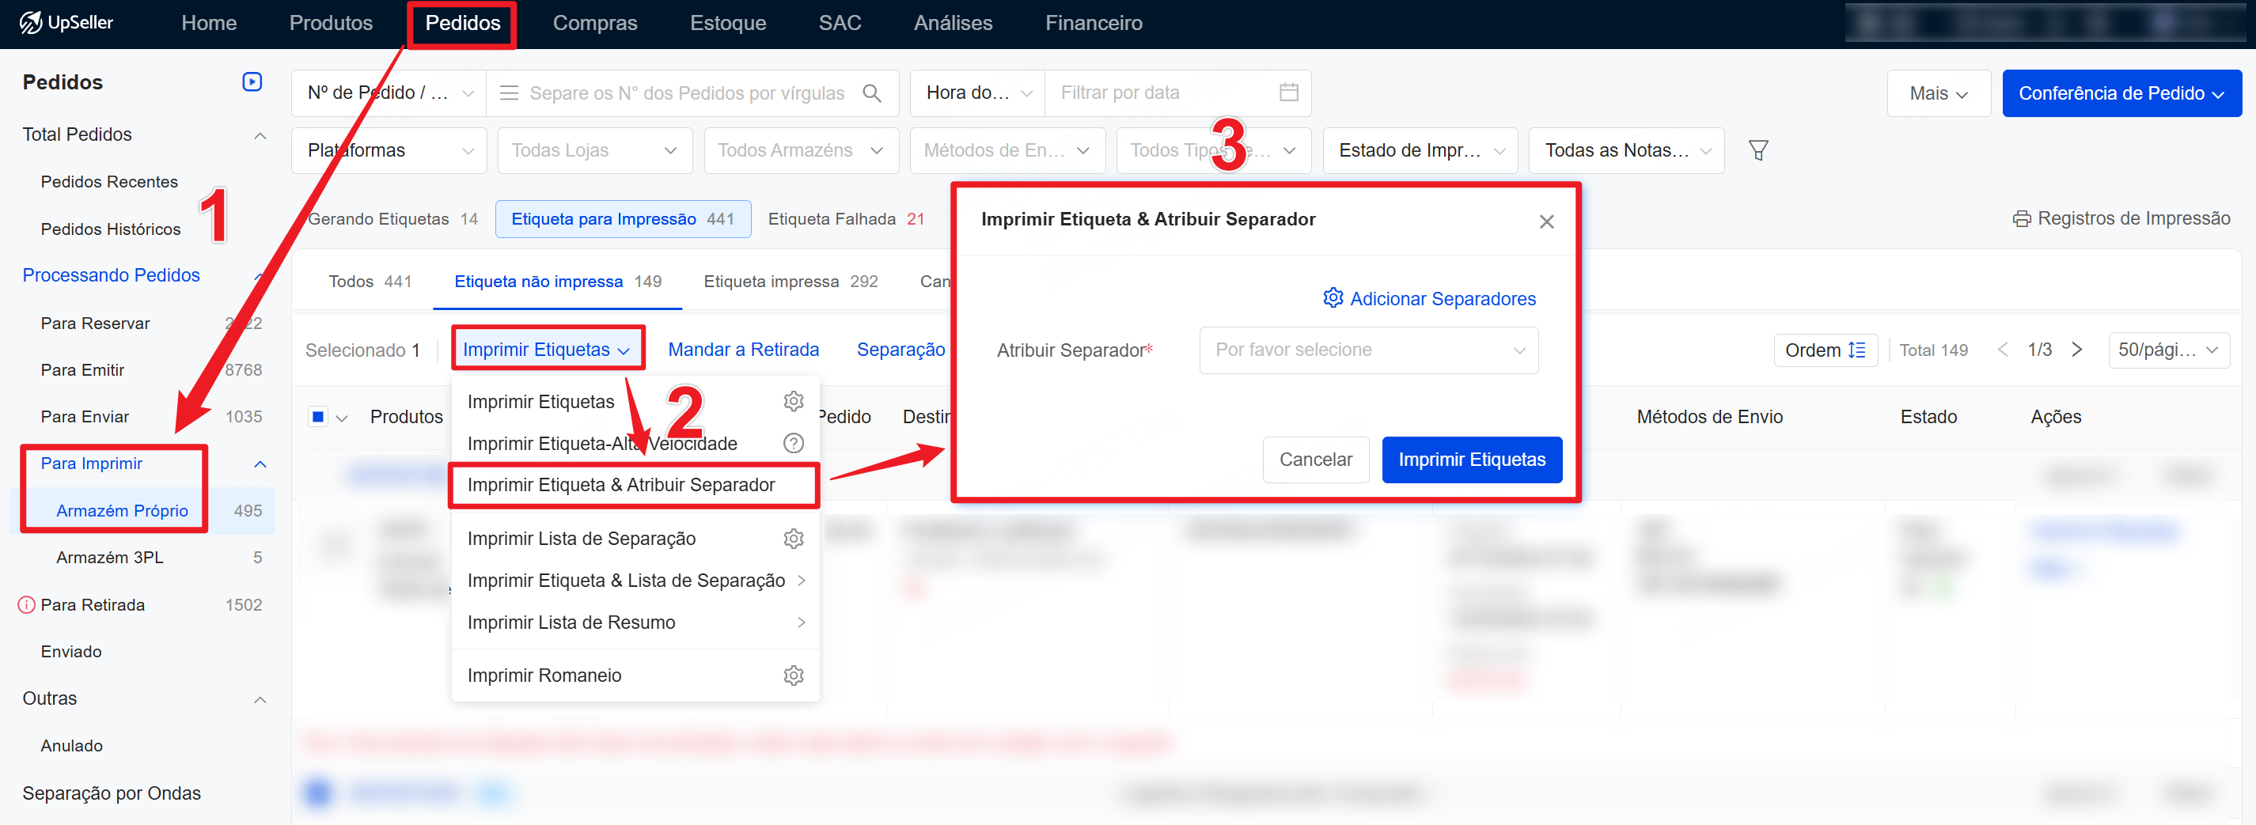Click the Ordem sort toggle button
Image resolution: width=2256 pixels, height=825 pixels.
[x=1824, y=350]
